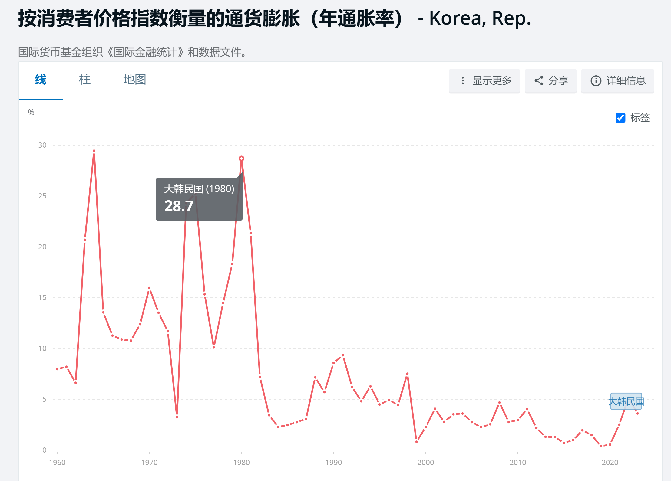Viewport: 671px width, 481px height.
Task: Toggle the 标签 checkbox off
Action: tap(620, 118)
